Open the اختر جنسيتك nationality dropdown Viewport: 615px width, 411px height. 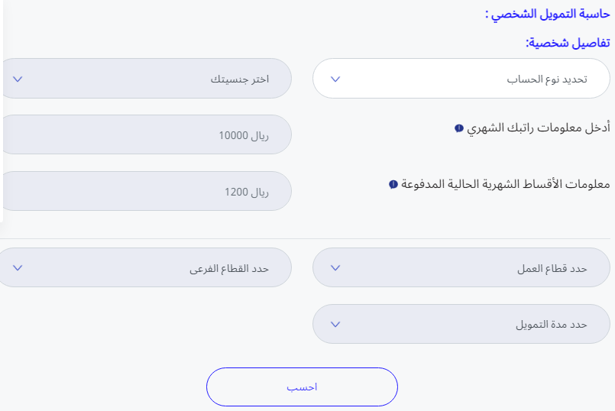click(145, 79)
